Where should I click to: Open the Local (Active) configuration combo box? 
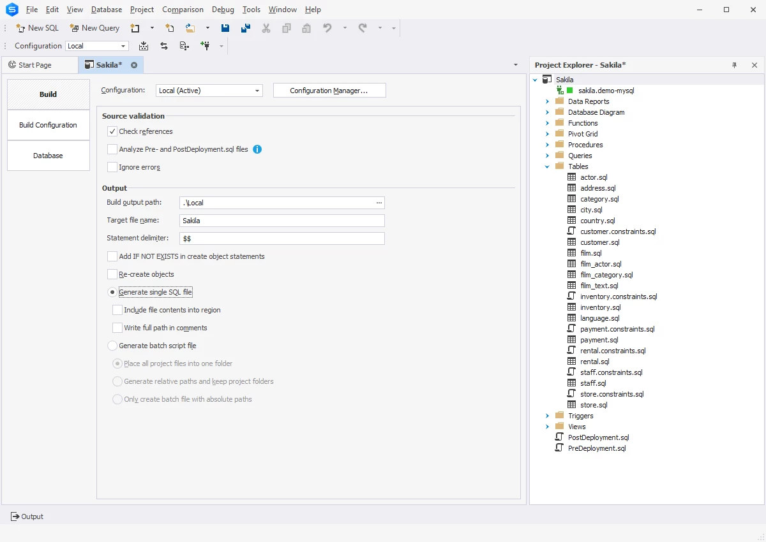point(209,91)
